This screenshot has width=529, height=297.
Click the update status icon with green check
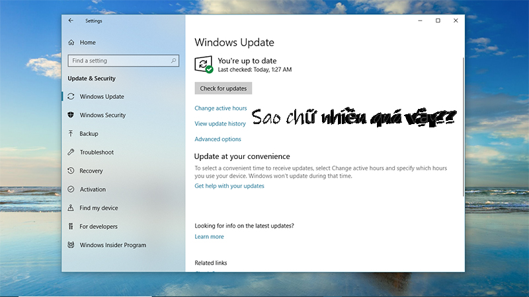204,64
